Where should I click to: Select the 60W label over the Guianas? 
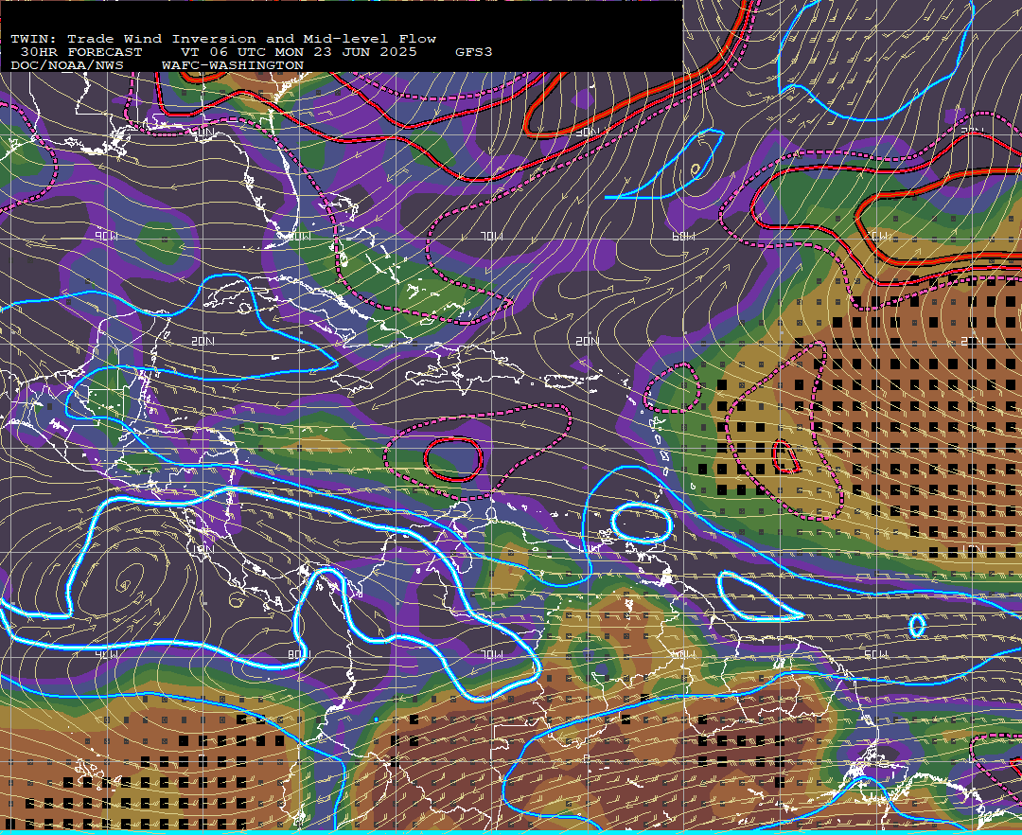coord(684,654)
